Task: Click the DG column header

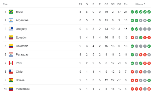Action: click(x=119, y=4)
